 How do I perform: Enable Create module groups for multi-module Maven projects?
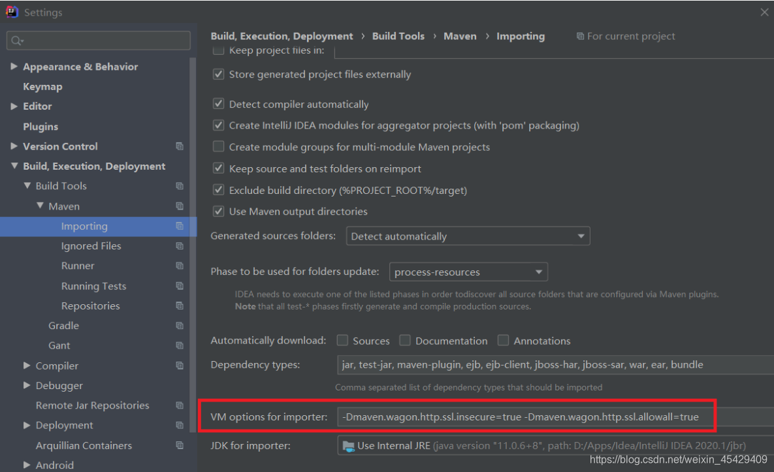[218, 147]
